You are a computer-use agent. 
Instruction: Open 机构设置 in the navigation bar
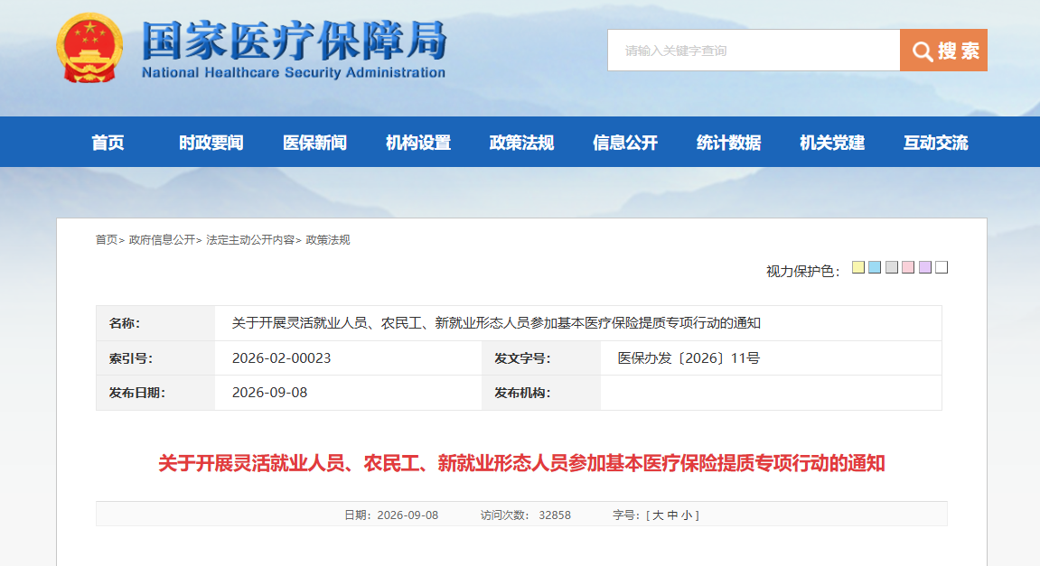point(417,143)
